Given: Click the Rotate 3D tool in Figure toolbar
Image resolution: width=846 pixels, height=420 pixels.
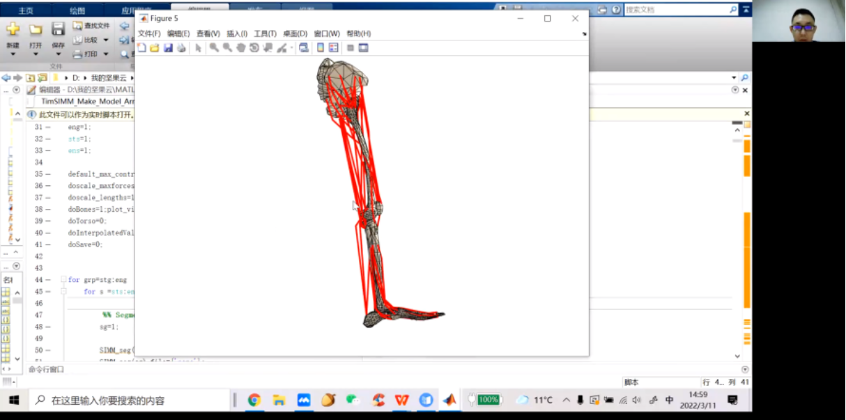Looking at the screenshot, I should click(x=254, y=48).
